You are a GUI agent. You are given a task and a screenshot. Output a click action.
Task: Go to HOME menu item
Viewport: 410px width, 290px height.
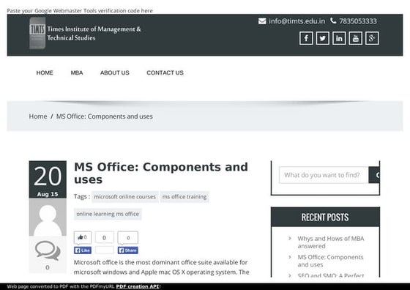point(45,72)
